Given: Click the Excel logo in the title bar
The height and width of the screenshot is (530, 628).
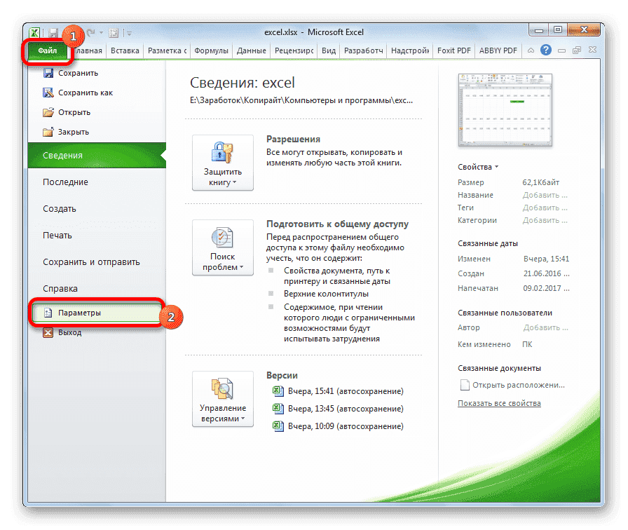Looking at the screenshot, I should [34, 32].
